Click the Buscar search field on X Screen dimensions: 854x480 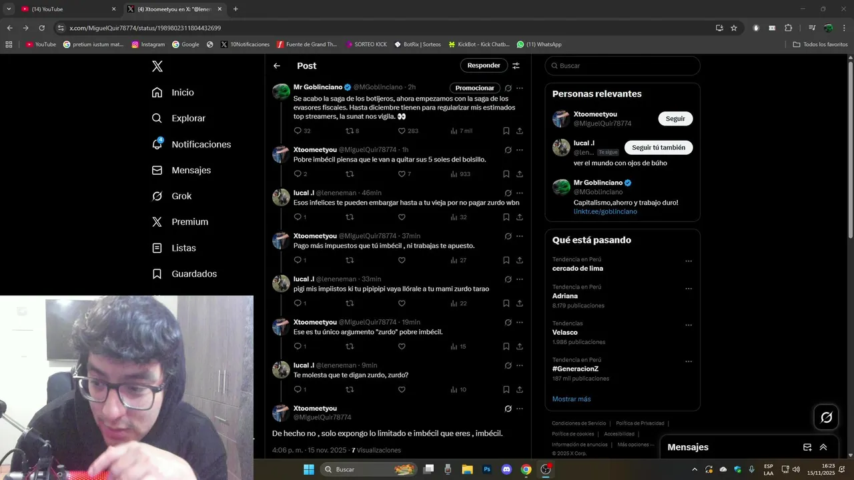click(622, 65)
